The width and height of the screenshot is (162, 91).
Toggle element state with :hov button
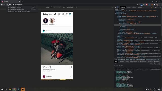point(151,64)
